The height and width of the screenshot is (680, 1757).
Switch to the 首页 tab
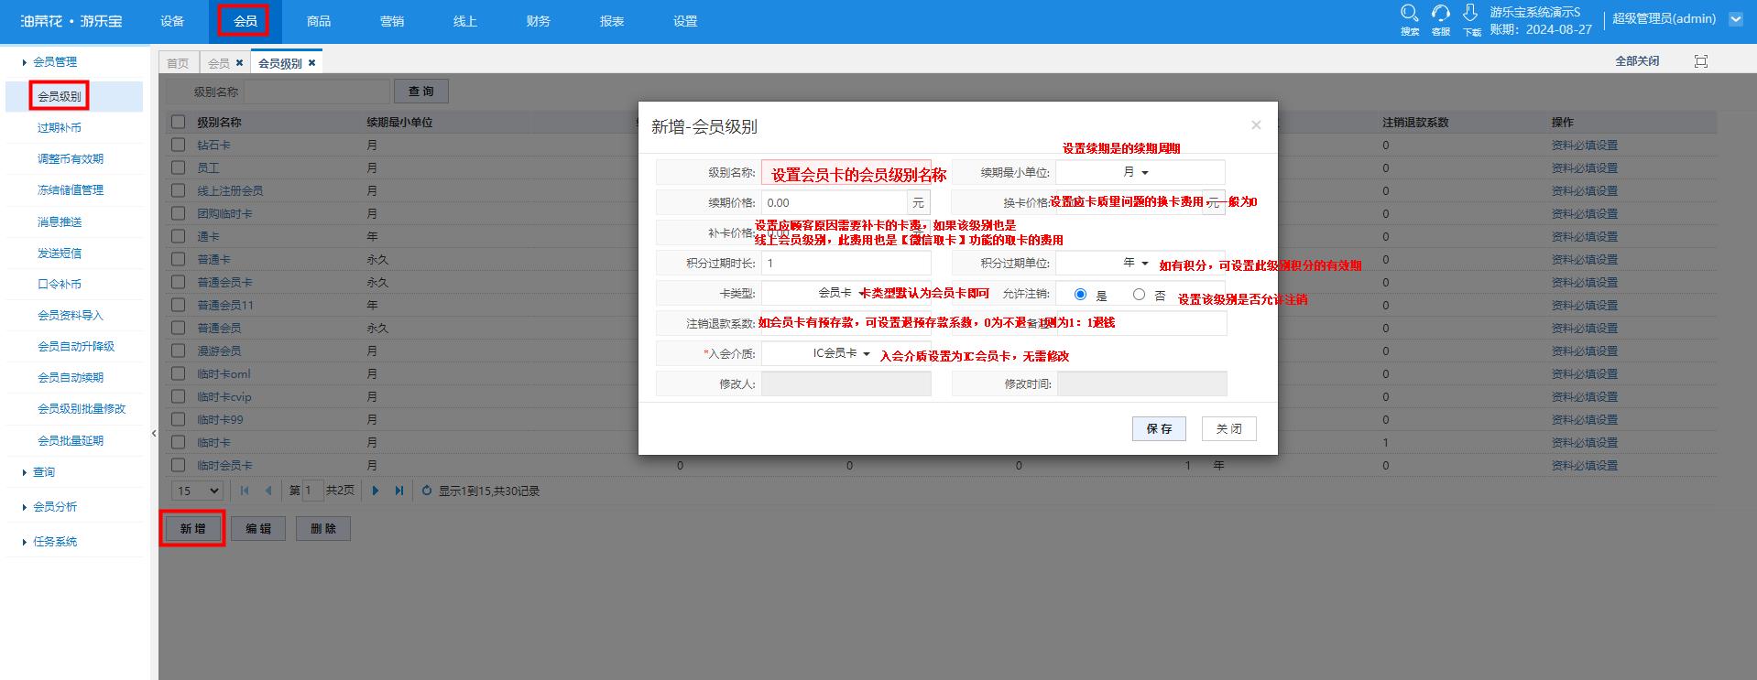[x=178, y=63]
